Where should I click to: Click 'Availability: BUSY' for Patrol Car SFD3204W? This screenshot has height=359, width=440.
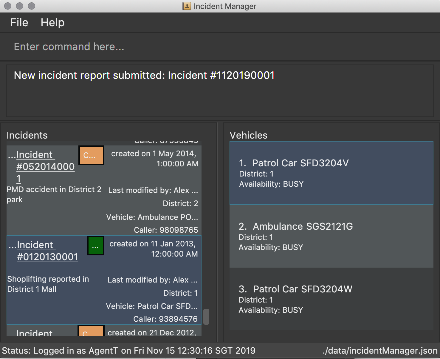point(271,310)
